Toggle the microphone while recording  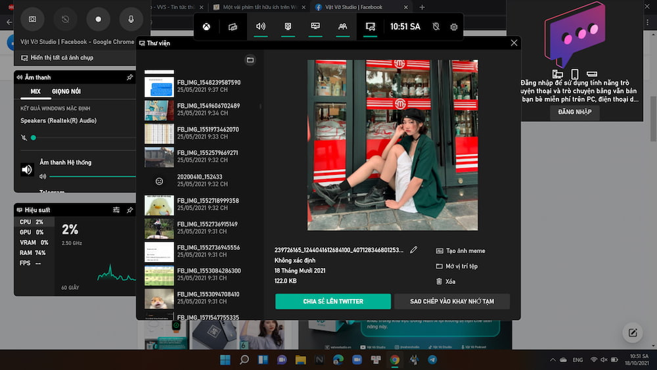[x=131, y=19]
